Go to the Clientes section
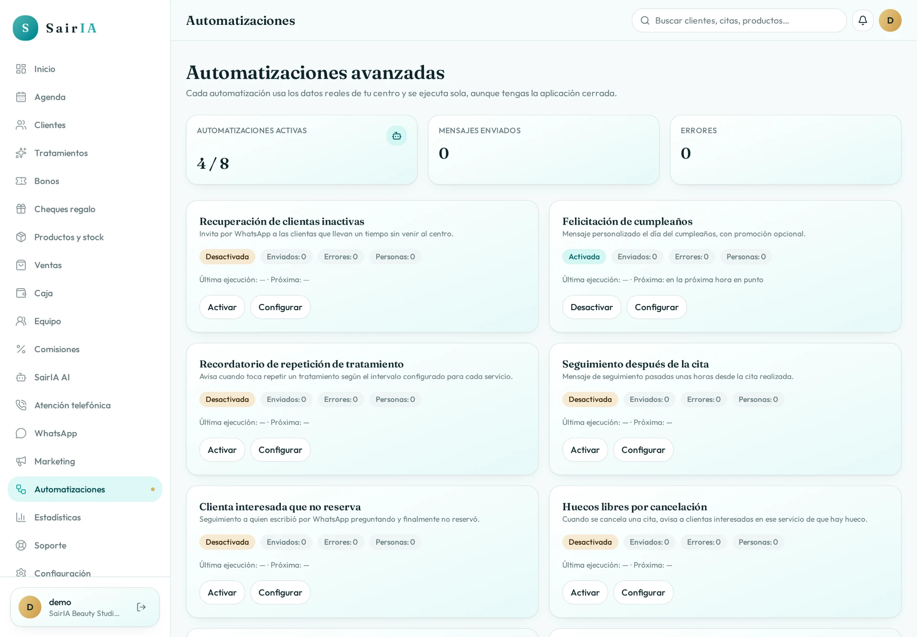The width and height of the screenshot is (917, 637). [85, 125]
